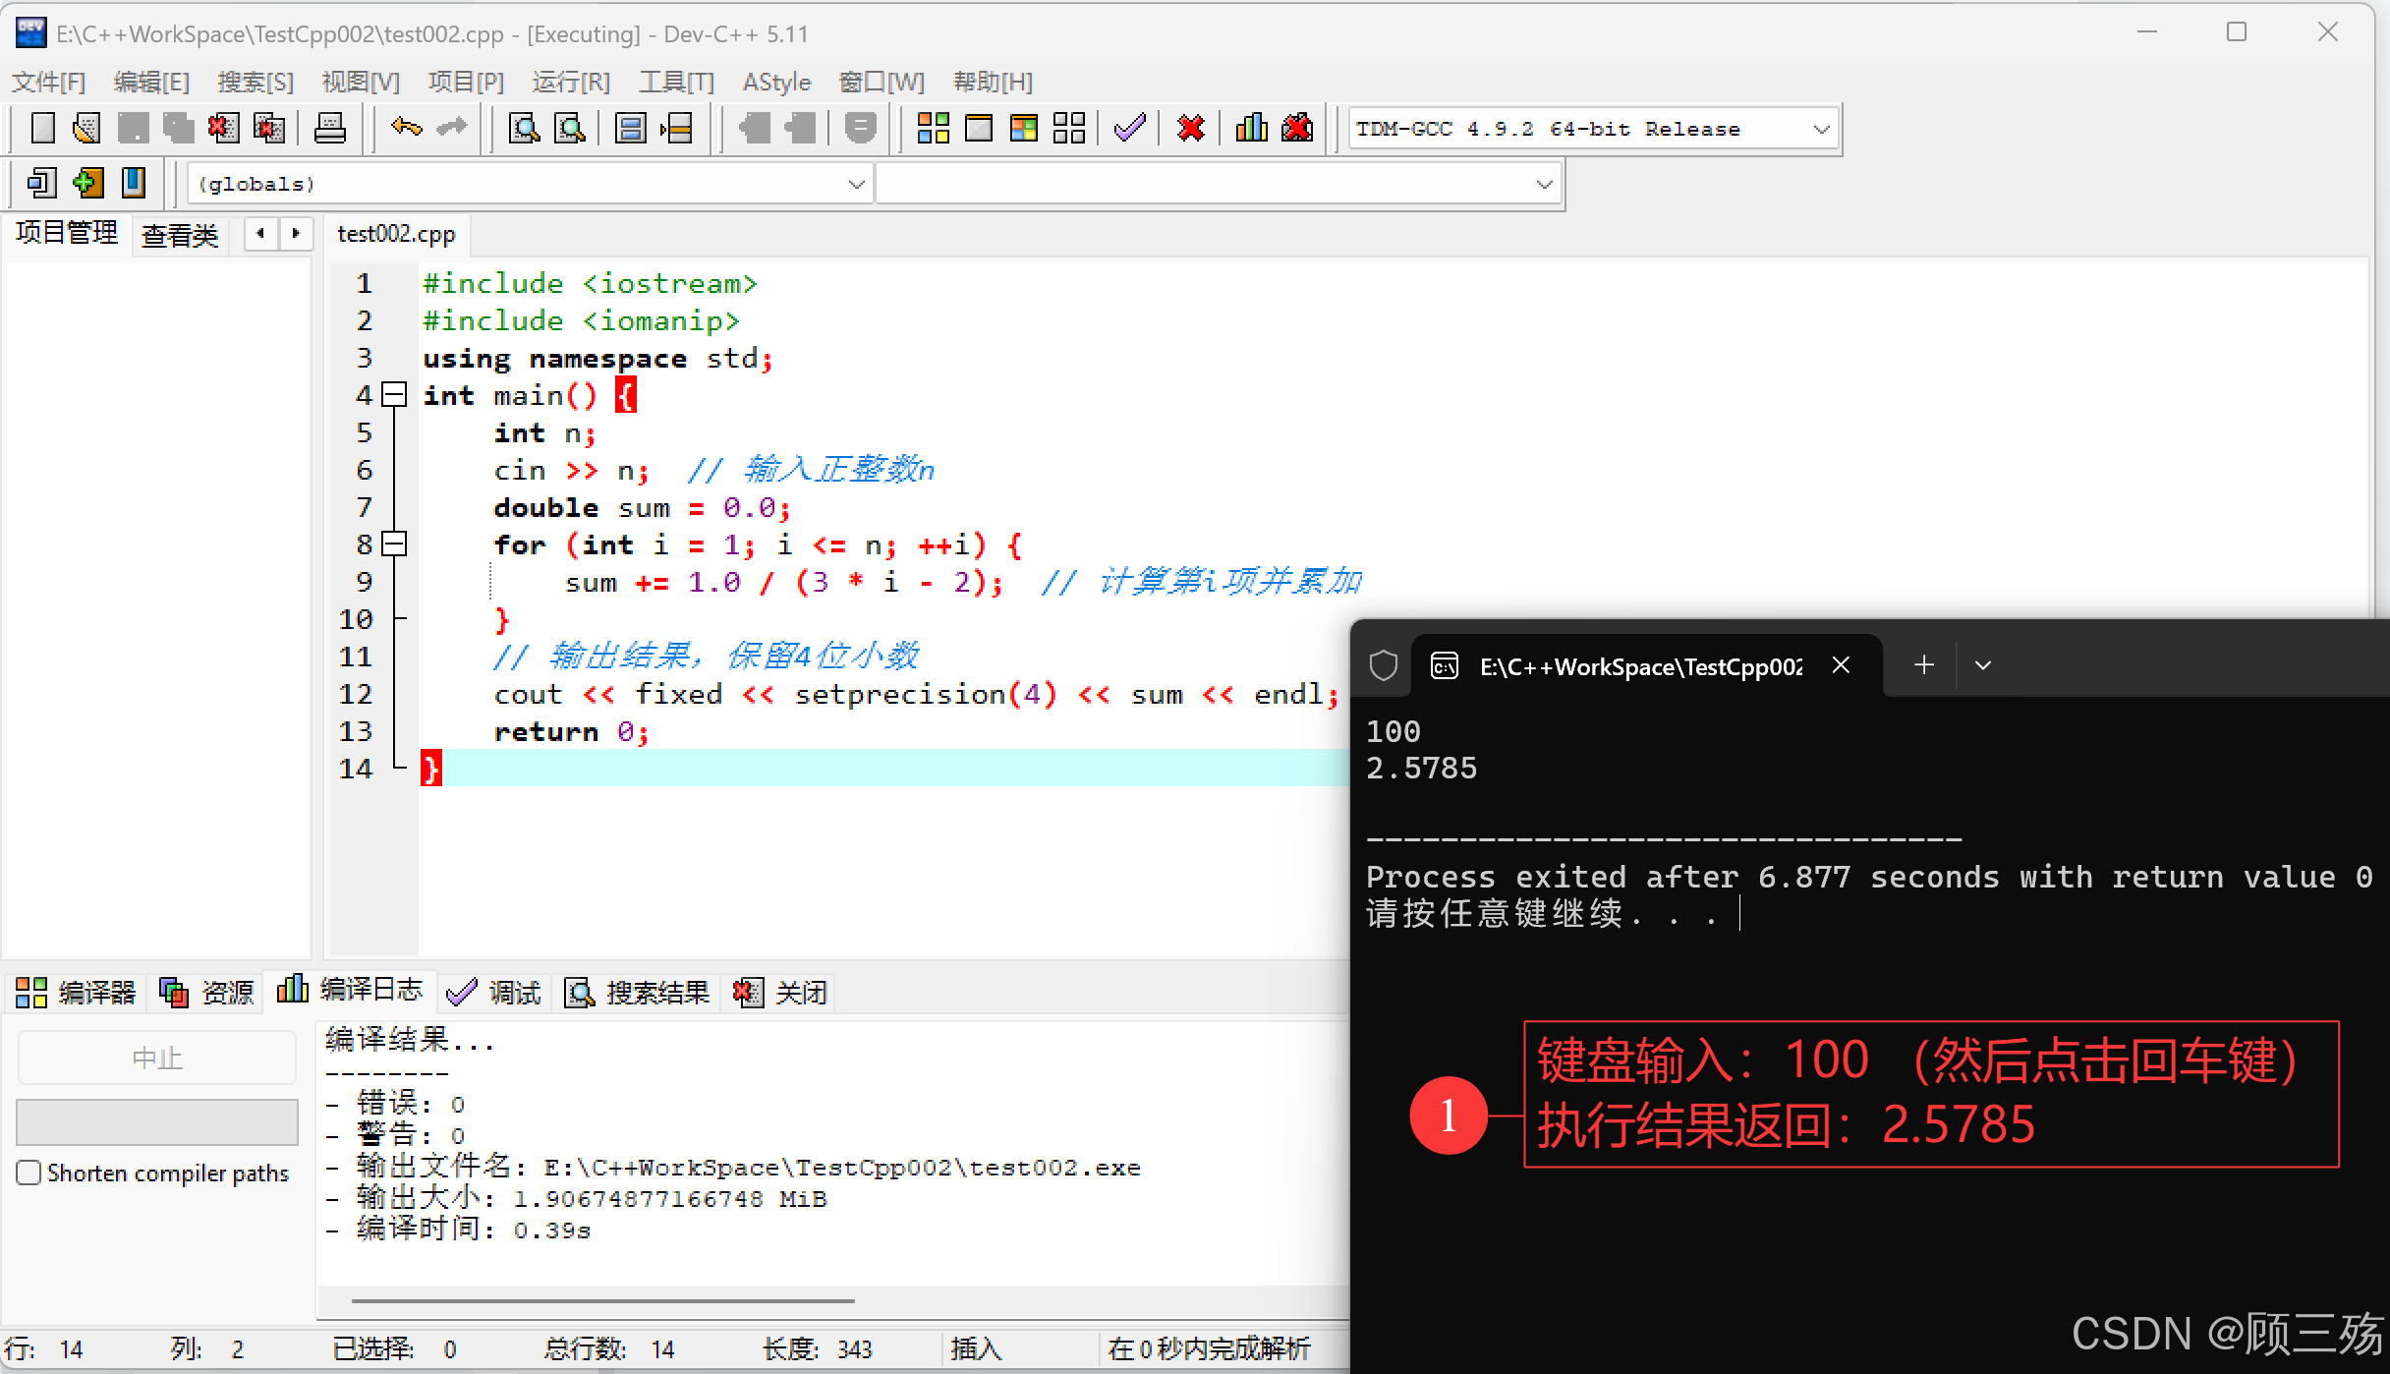Close the terminal tab E:\C++WorkSpace
The width and height of the screenshot is (2390, 1374).
coord(1841,665)
